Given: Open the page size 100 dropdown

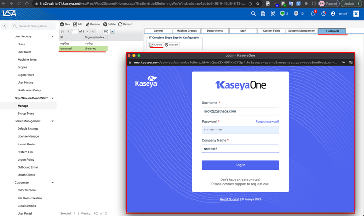Looking at the screenshot, I should 112,32.
